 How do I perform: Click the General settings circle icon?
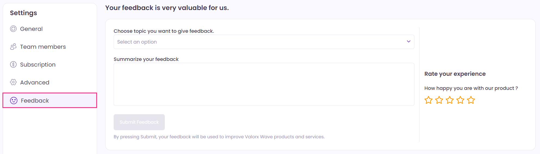click(13, 29)
